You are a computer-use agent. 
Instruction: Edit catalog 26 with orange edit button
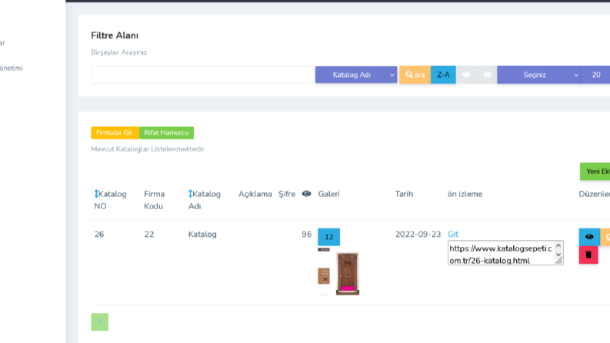click(605, 237)
